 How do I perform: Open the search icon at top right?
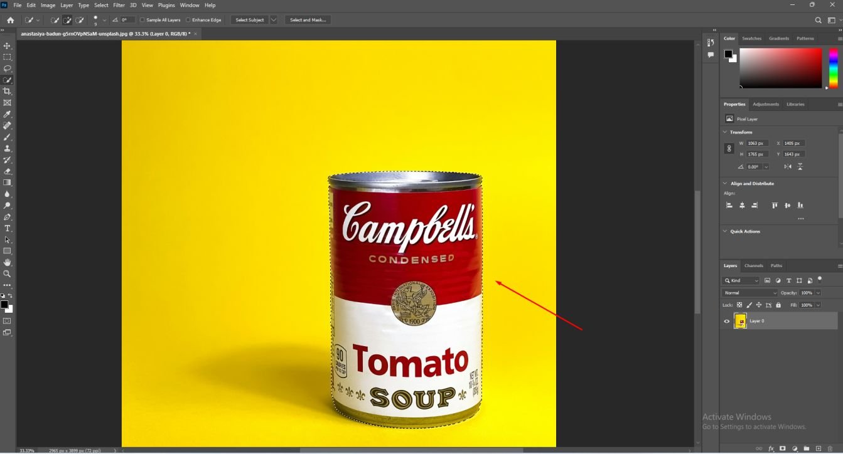[819, 20]
